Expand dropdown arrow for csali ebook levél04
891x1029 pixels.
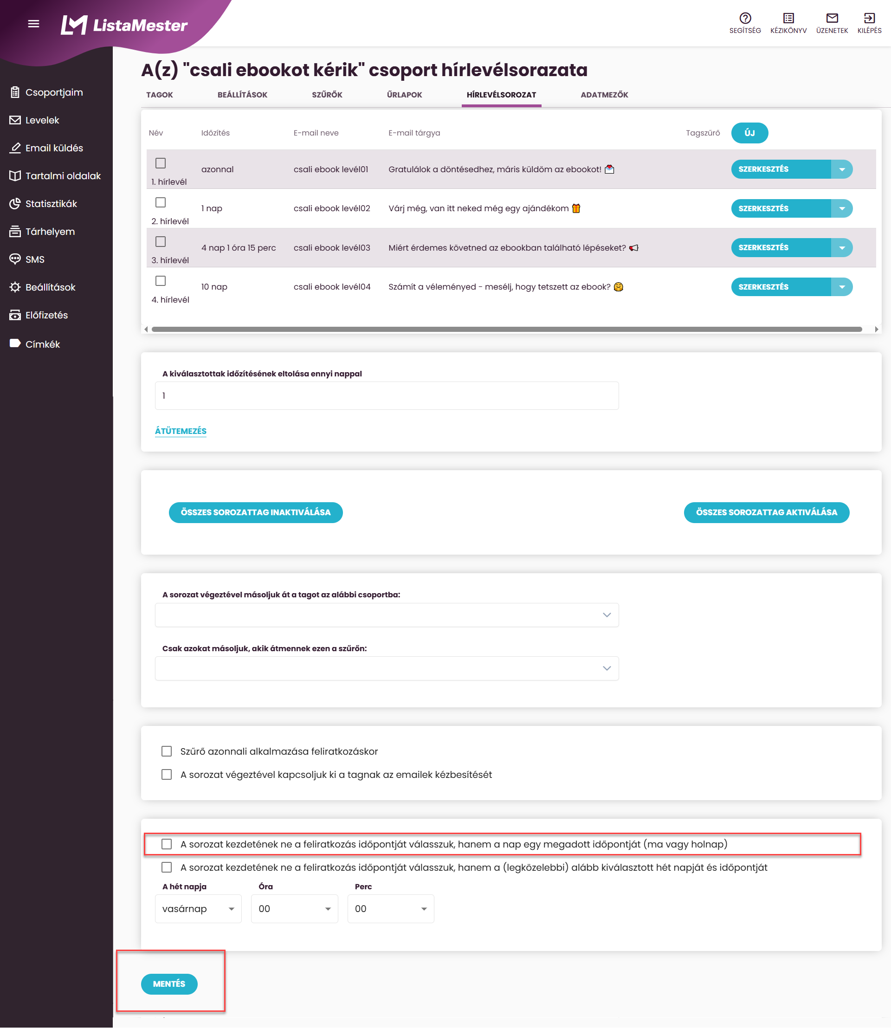[842, 287]
